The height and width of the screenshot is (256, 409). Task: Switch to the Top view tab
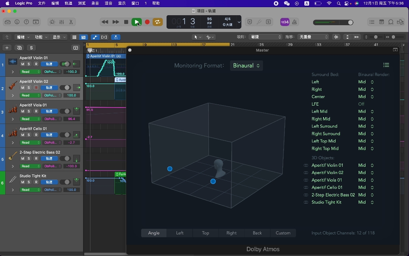(206, 233)
